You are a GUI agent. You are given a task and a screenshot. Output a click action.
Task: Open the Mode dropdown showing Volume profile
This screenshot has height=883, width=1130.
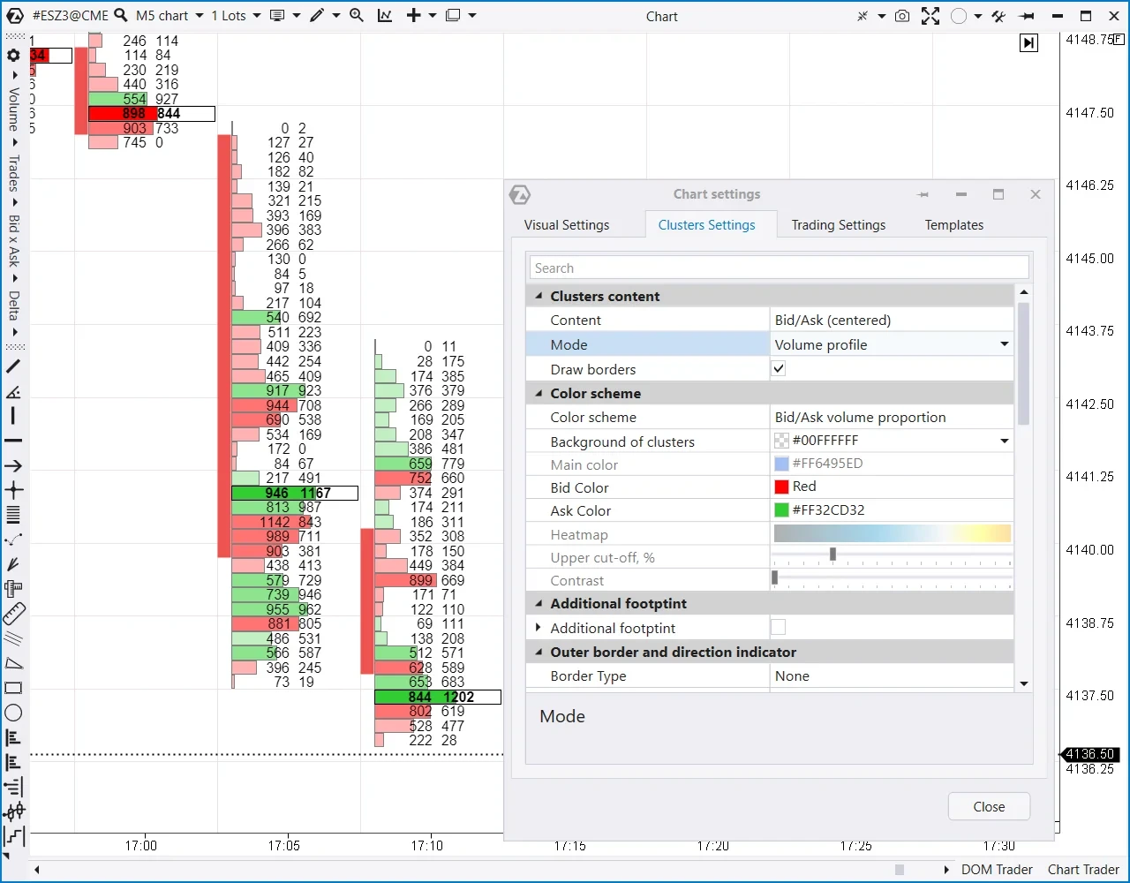click(x=892, y=344)
